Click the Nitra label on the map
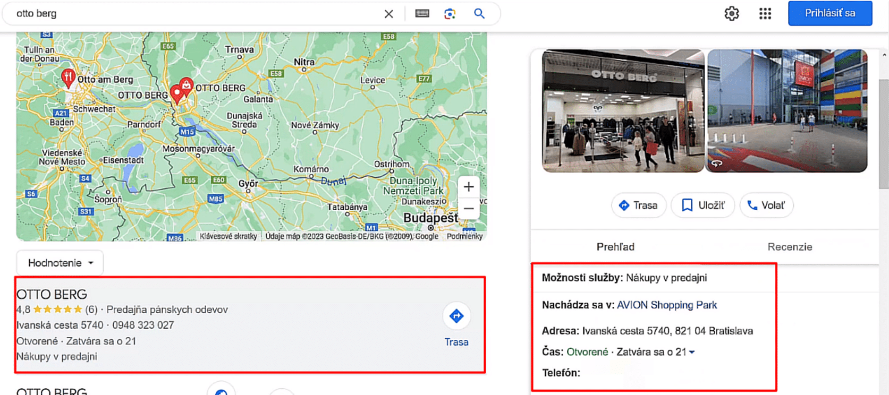 click(304, 62)
